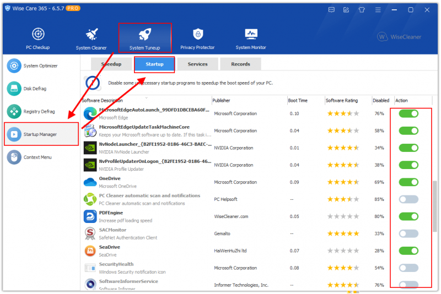
Task: Rate PDFEngine using its empty stars
Action: [x=343, y=216]
